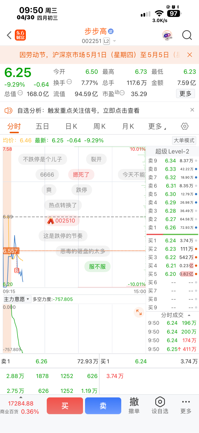Close the holiday notice banner
This screenshot has width=199, height=433.
click(190, 55)
